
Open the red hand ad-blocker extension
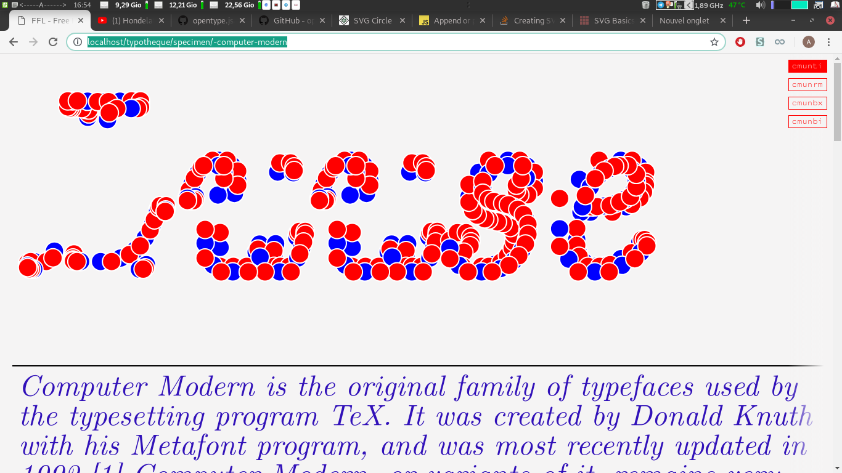point(740,42)
